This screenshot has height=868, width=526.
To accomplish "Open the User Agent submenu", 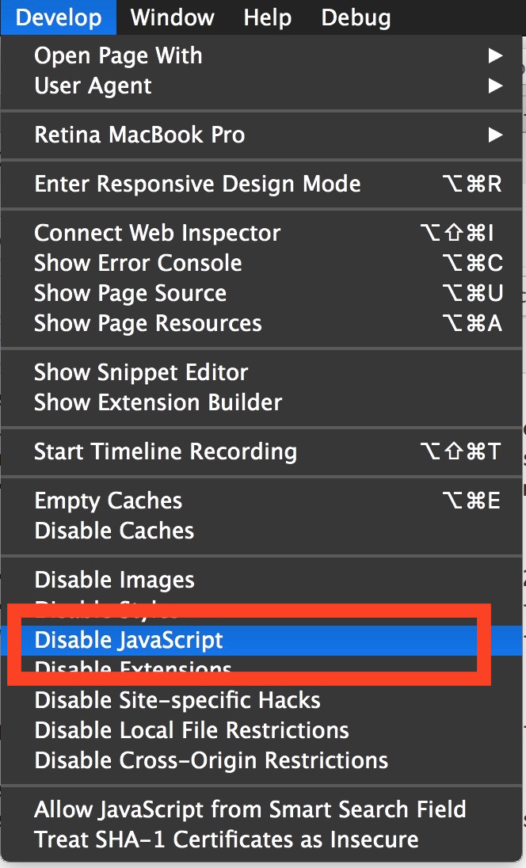I will [92, 86].
